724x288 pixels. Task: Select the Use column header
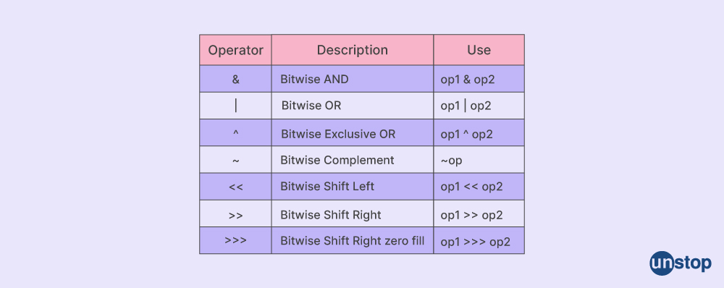tap(479, 50)
